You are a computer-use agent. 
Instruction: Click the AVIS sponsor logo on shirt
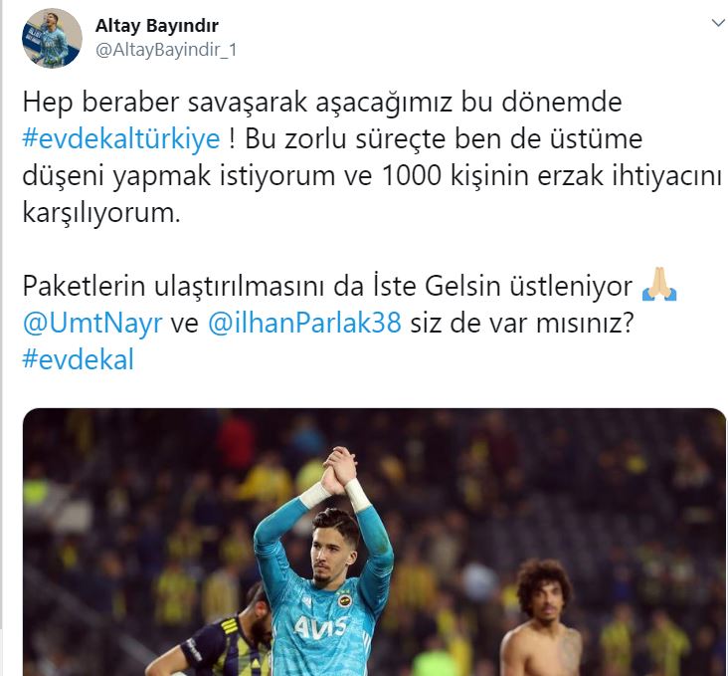click(321, 627)
